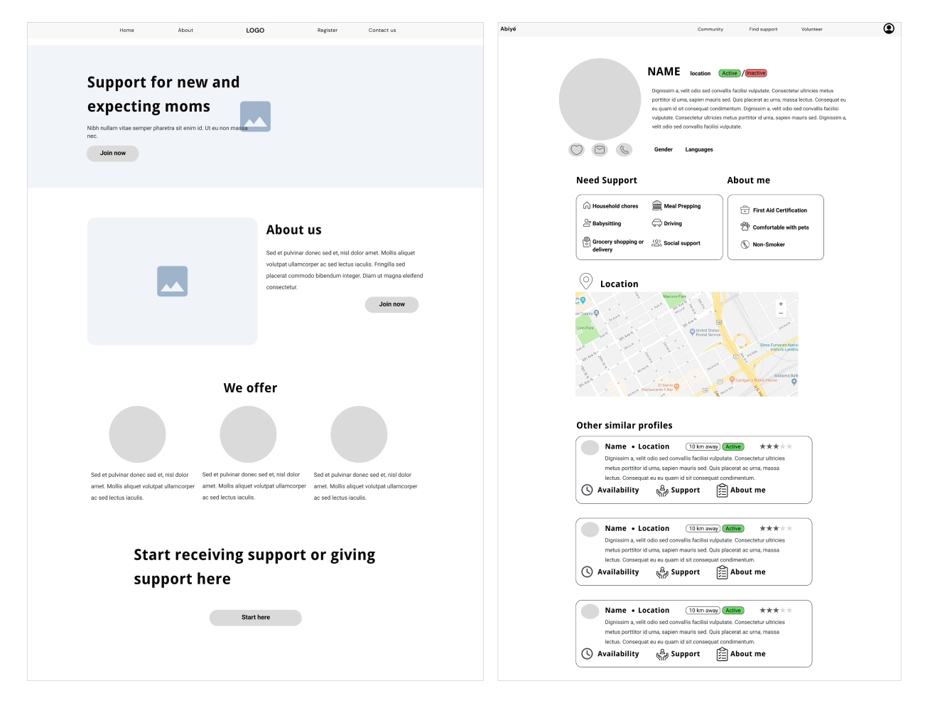Toggle the green Active status badge beside NAME
Image resolution: width=925 pixels, height=703 pixels.
point(730,73)
